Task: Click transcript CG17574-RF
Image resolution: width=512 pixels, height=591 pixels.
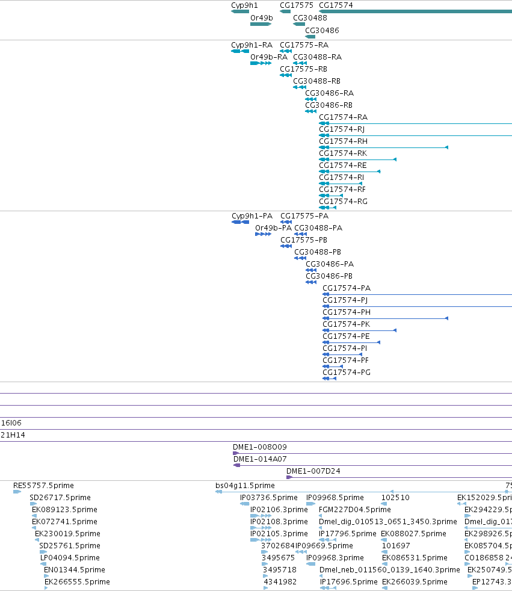Action: (x=331, y=196)
